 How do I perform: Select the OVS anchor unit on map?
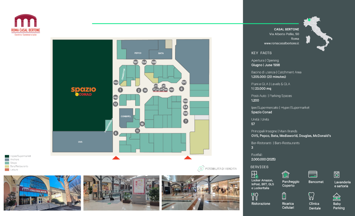[83, 142]
